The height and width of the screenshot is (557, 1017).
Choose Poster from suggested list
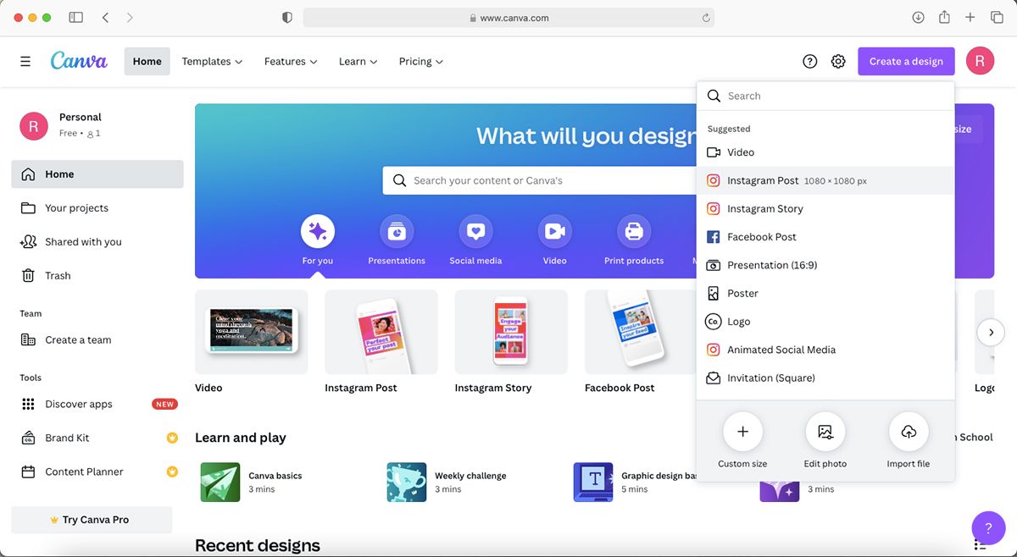[825, 293]
